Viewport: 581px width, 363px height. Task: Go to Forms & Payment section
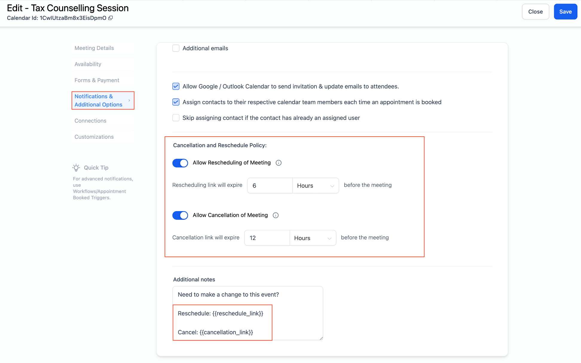tap(97, 80)
